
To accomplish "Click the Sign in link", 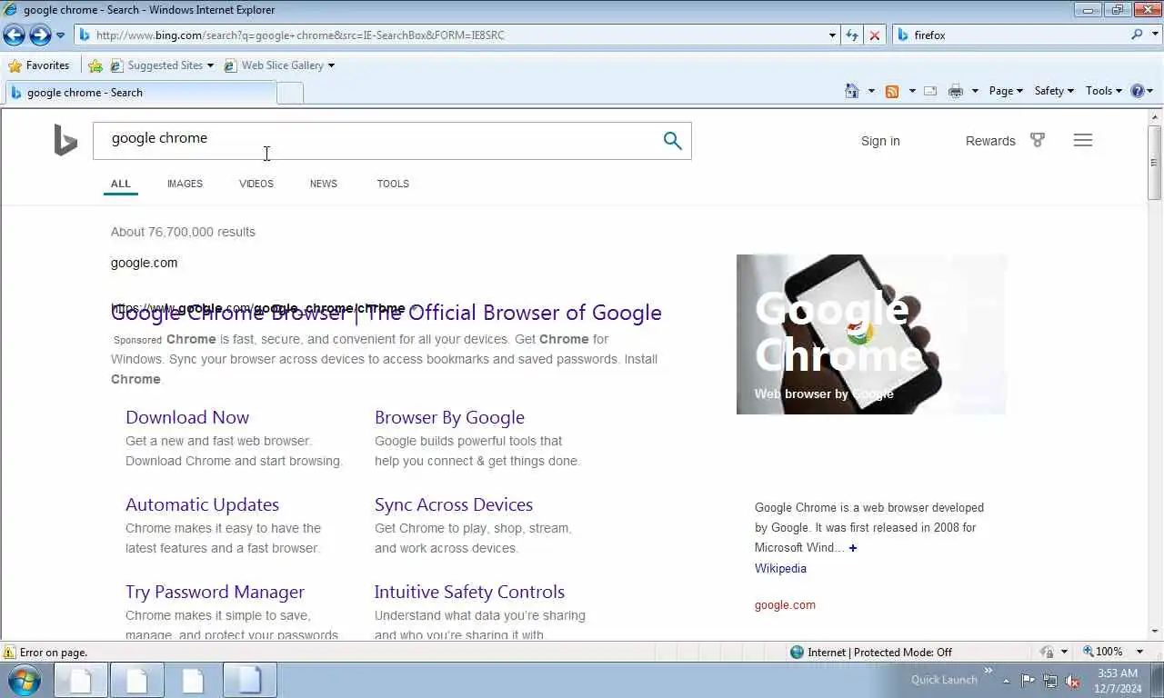I will (x=880, y=141).
